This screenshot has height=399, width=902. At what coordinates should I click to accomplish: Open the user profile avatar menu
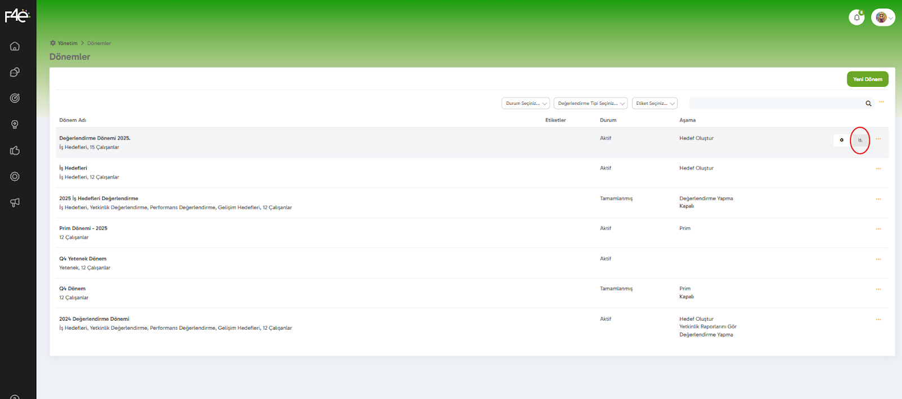click(882, 17)
